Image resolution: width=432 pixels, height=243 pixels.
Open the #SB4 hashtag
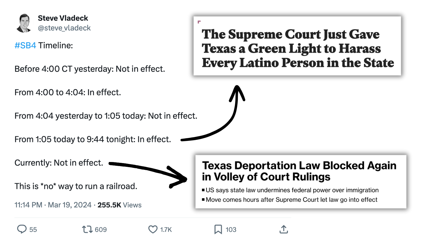point(25,45)
